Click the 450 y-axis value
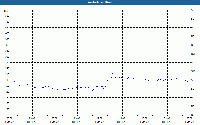 7,28
